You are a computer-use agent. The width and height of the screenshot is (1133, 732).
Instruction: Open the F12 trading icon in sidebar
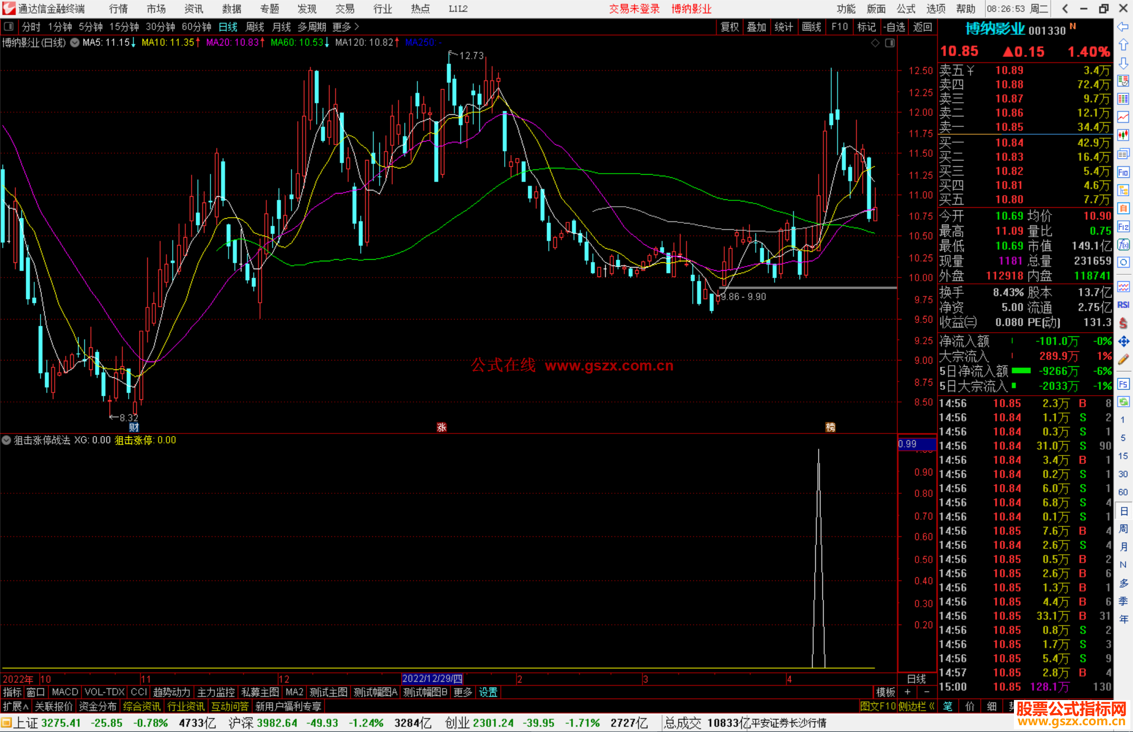pyautogui.click(x=1123, y=227)
